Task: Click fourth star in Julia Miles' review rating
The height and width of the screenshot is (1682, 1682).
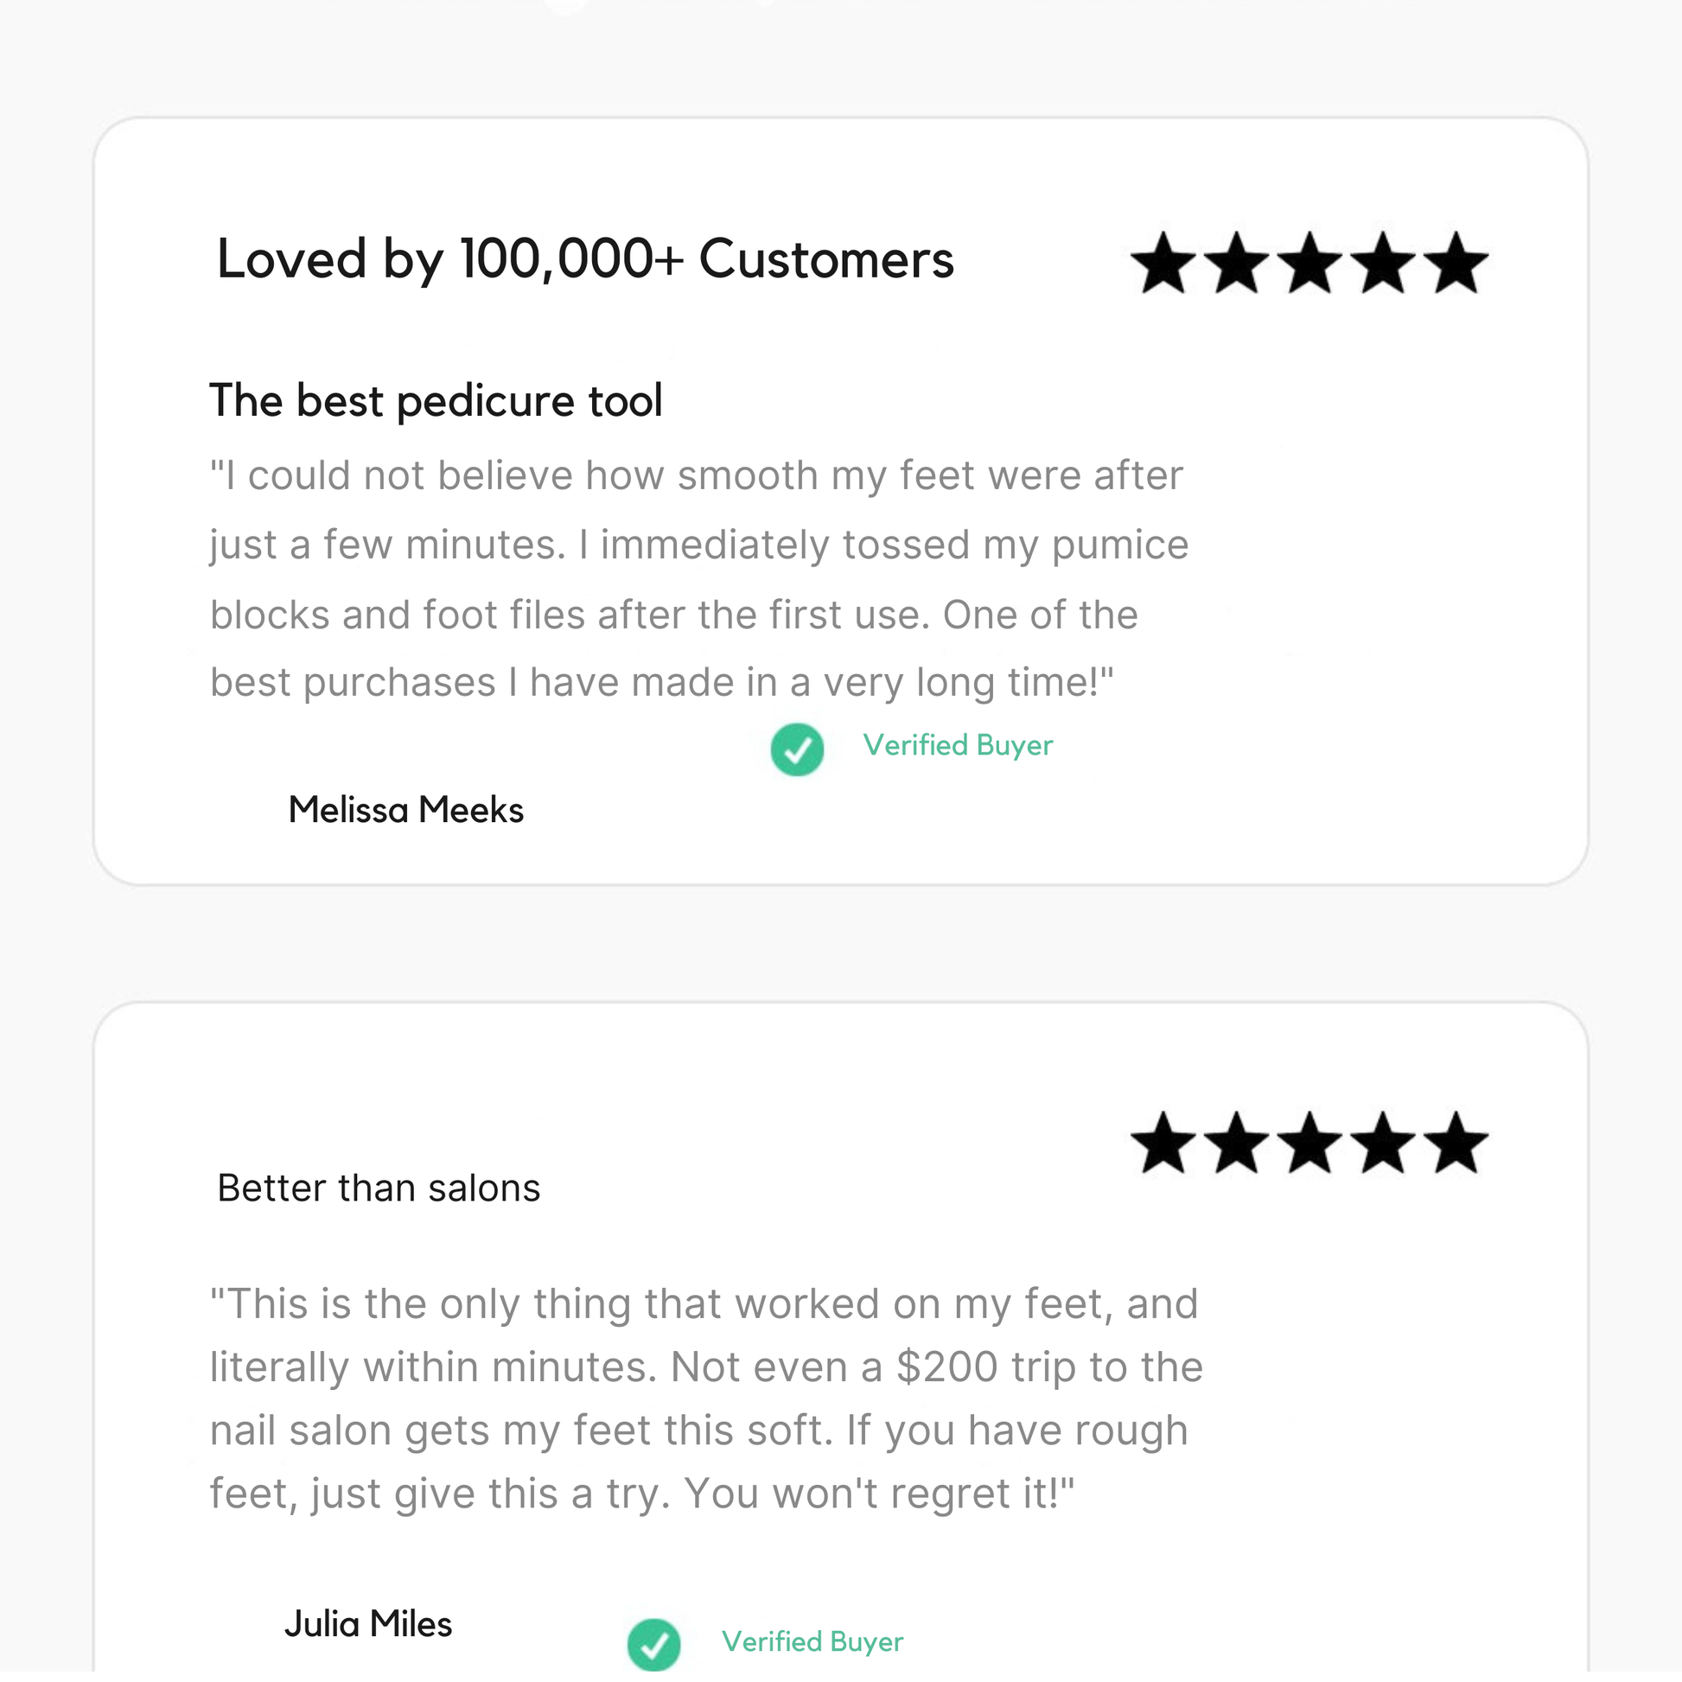Action: 1384,1144
